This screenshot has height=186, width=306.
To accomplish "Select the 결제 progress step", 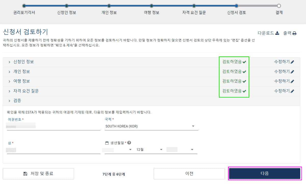I will [279, 6].
